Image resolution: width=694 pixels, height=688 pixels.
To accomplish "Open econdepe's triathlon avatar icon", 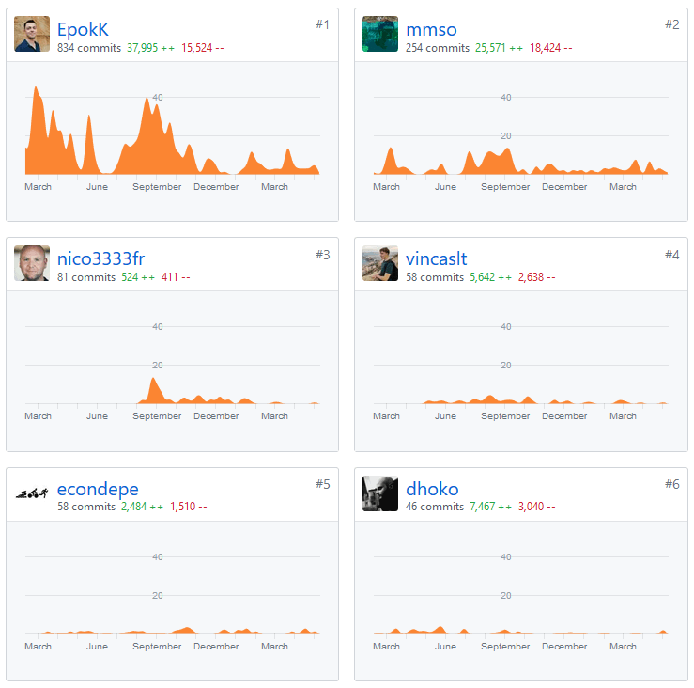I will tap(32, 493).
